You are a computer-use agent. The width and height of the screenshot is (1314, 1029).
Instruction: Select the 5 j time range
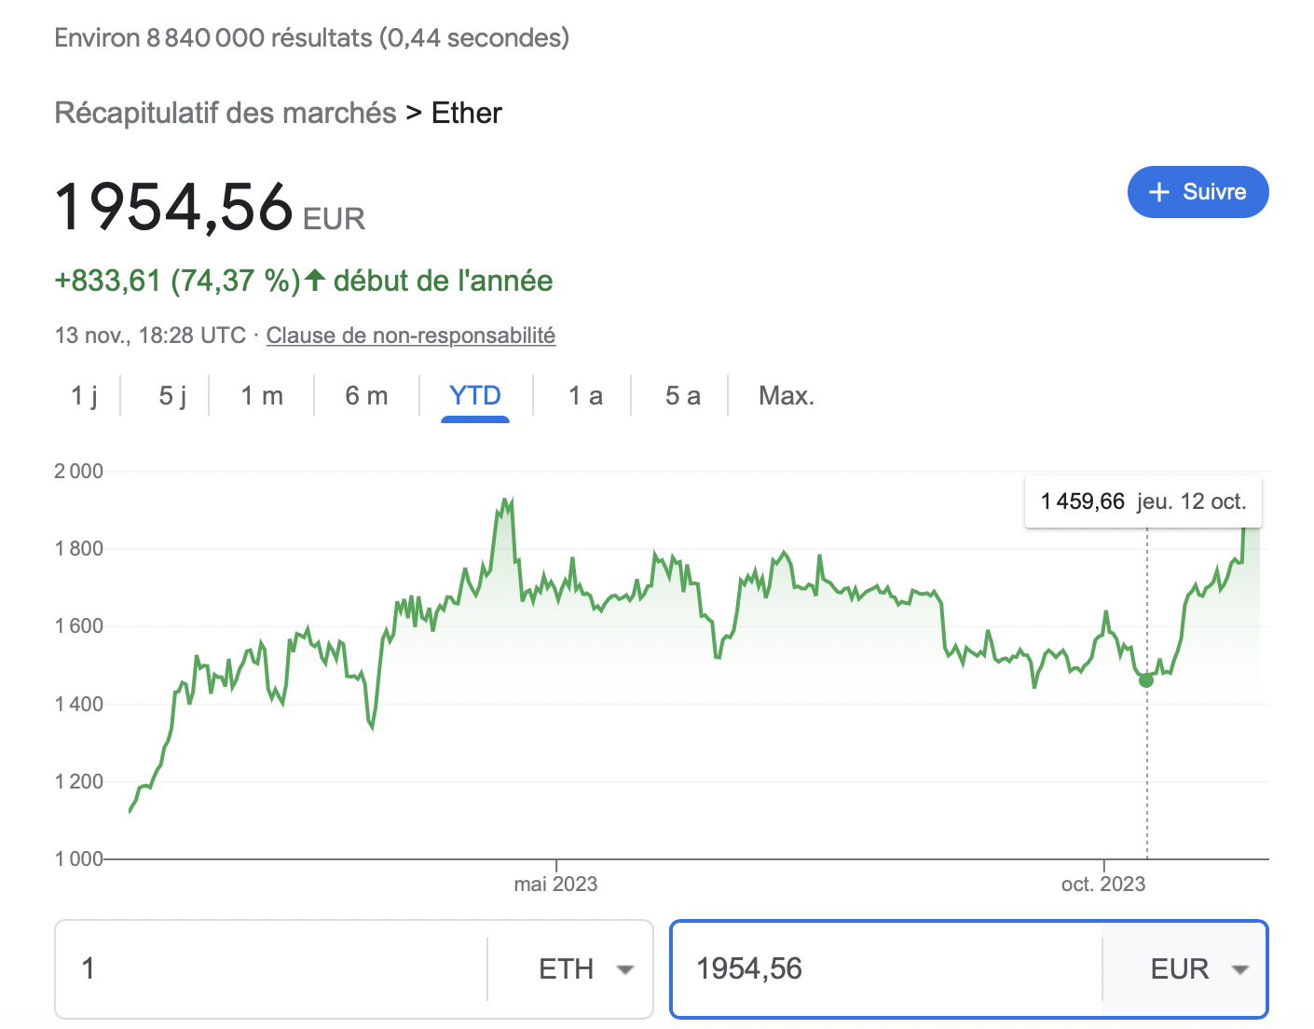pos(172,396)
